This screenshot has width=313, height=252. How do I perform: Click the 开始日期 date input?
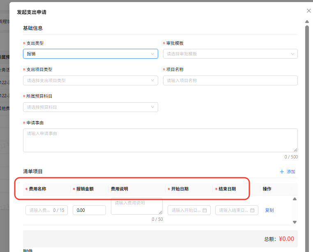(x=186, y=210)
